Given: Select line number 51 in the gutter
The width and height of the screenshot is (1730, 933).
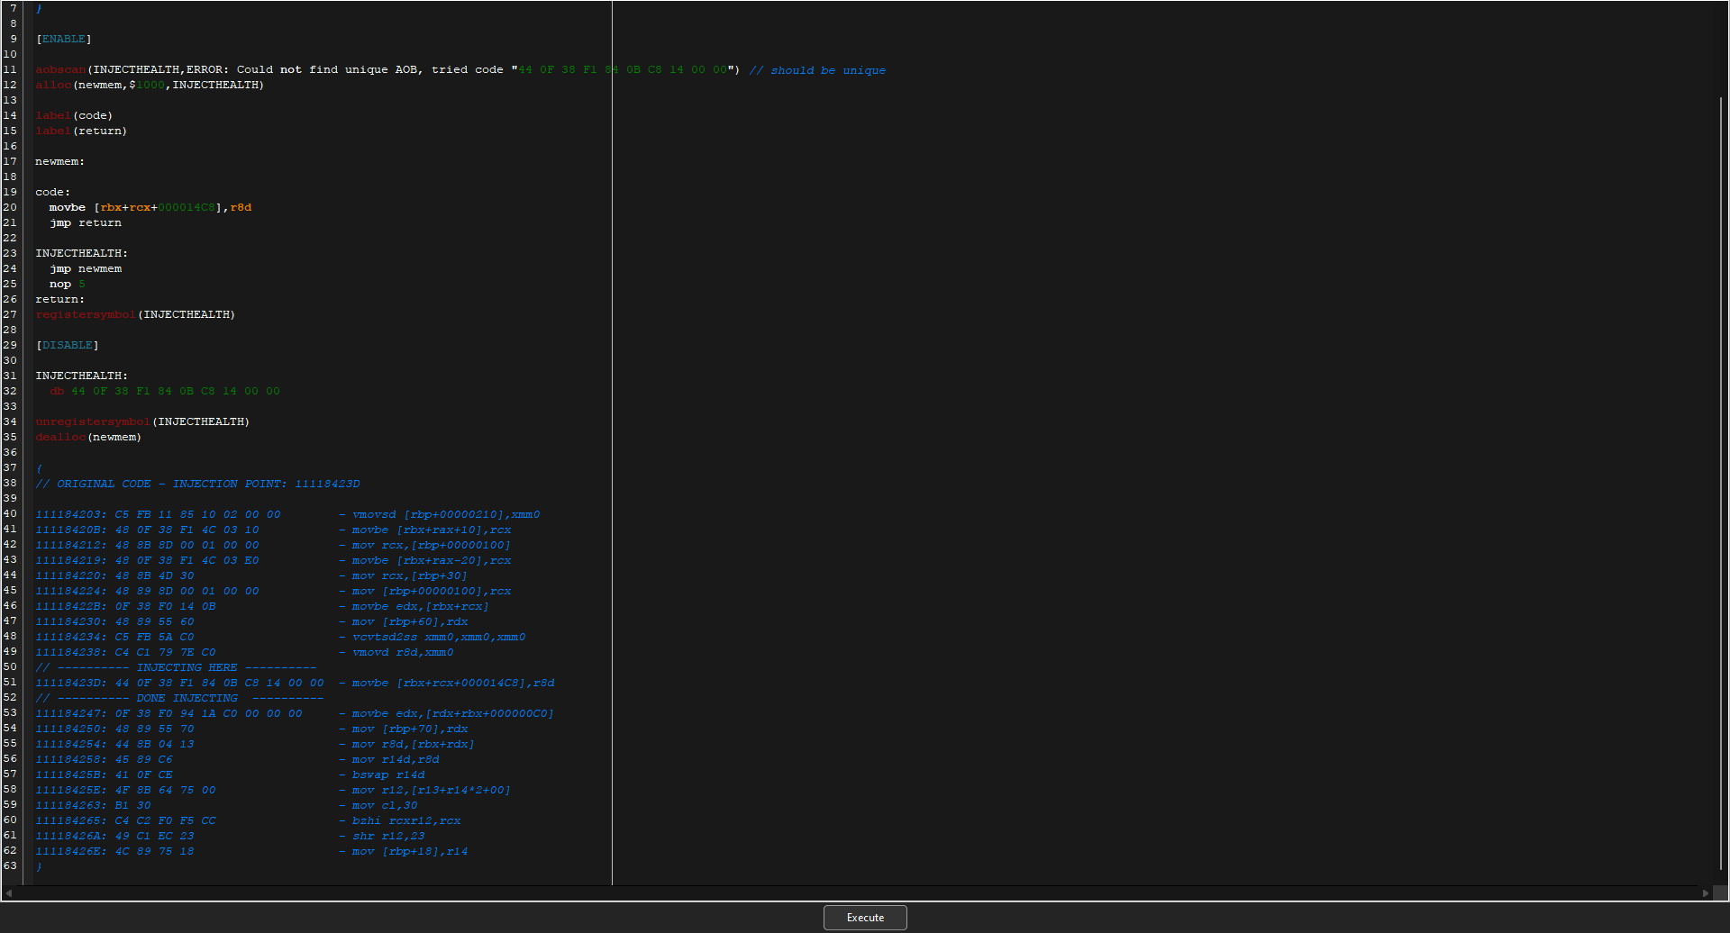Looking at the screenshot, I should [x=10, y=682].
